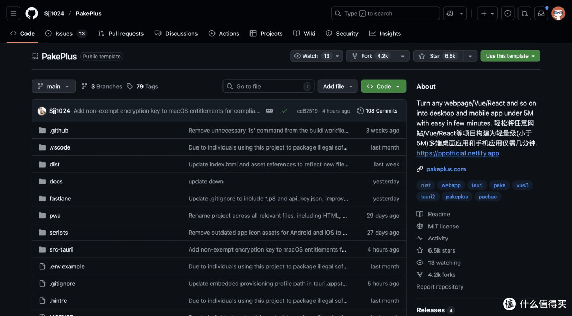This screenshot has width=572, height=316.
Task: Switch to the Issues tab
Action: point(66,33)
